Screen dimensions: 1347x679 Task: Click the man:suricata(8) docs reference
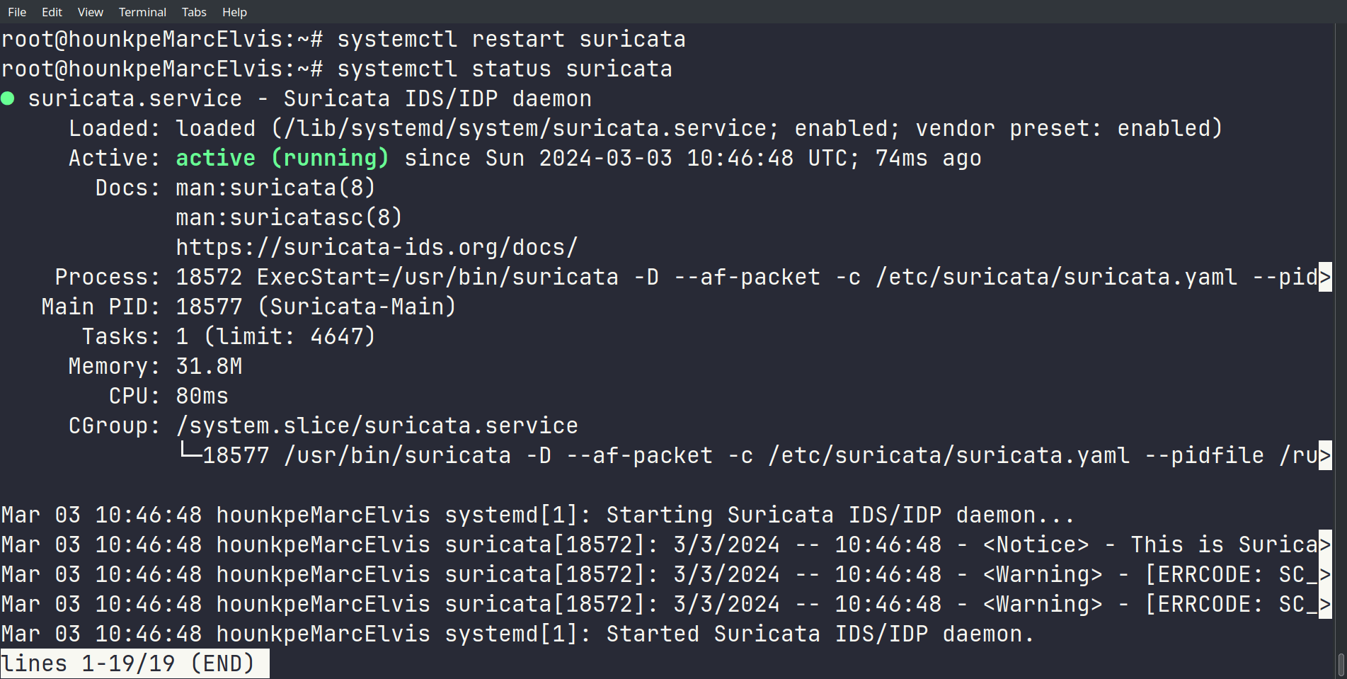[275, 188]
